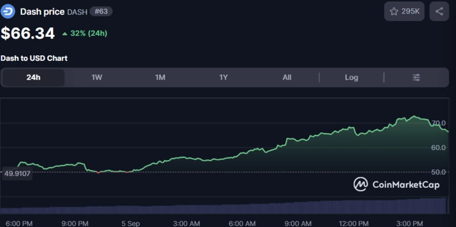Open the share icon button
This screenshot has width=456, height=227.
click(439, 11)
